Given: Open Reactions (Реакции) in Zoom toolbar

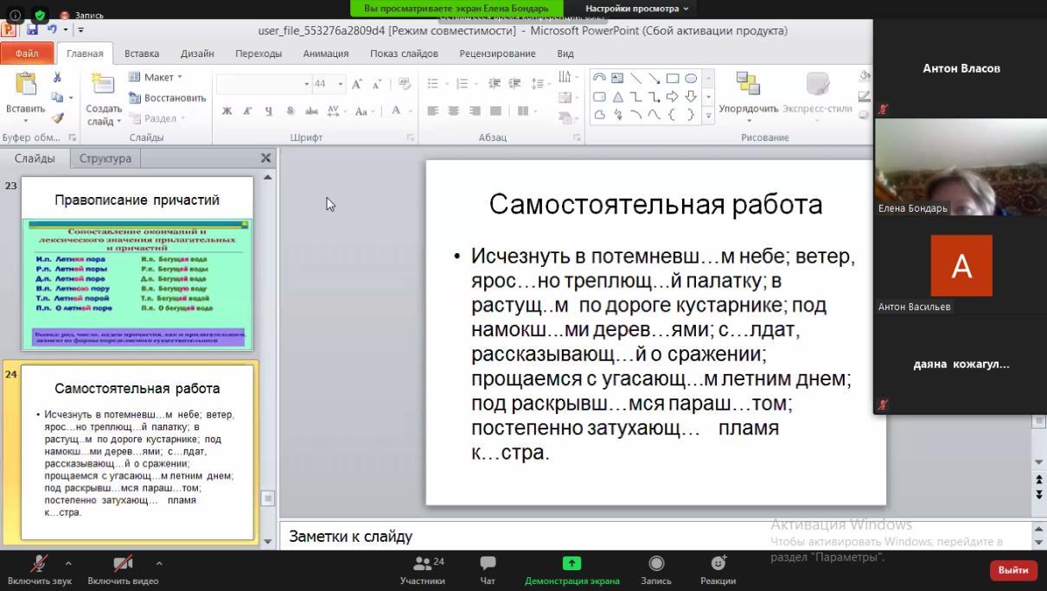Looking at the screenshot, I should coord(718,569).
